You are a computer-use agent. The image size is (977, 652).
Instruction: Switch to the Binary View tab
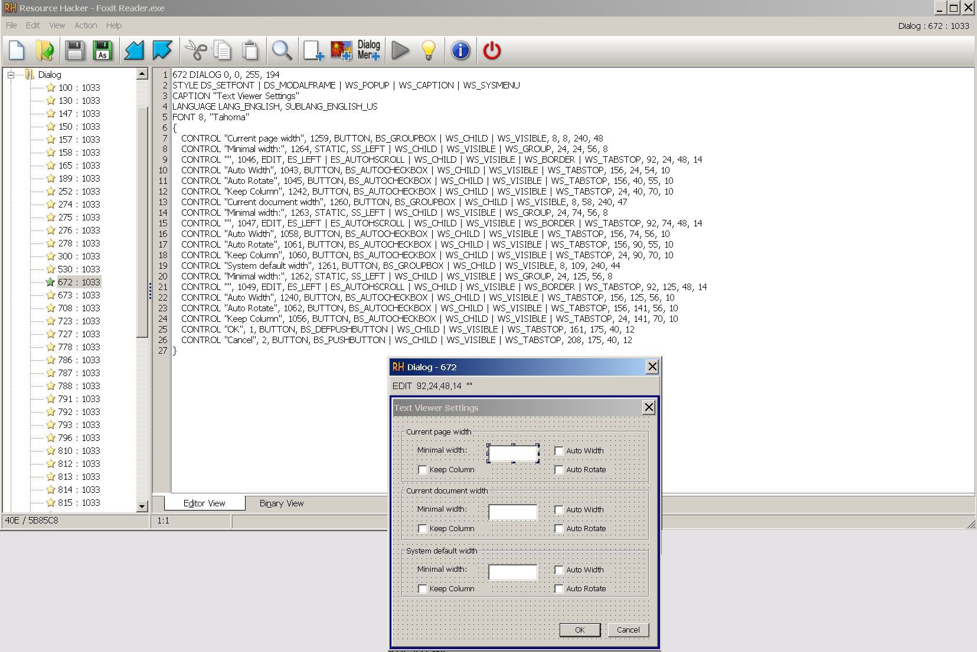[282, 503]
